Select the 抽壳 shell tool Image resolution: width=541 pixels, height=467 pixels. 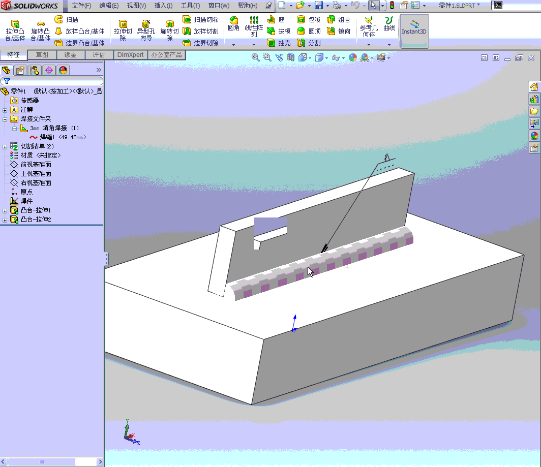point(279,43)
